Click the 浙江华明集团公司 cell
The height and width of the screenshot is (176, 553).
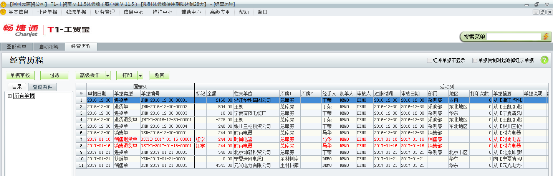256,100
